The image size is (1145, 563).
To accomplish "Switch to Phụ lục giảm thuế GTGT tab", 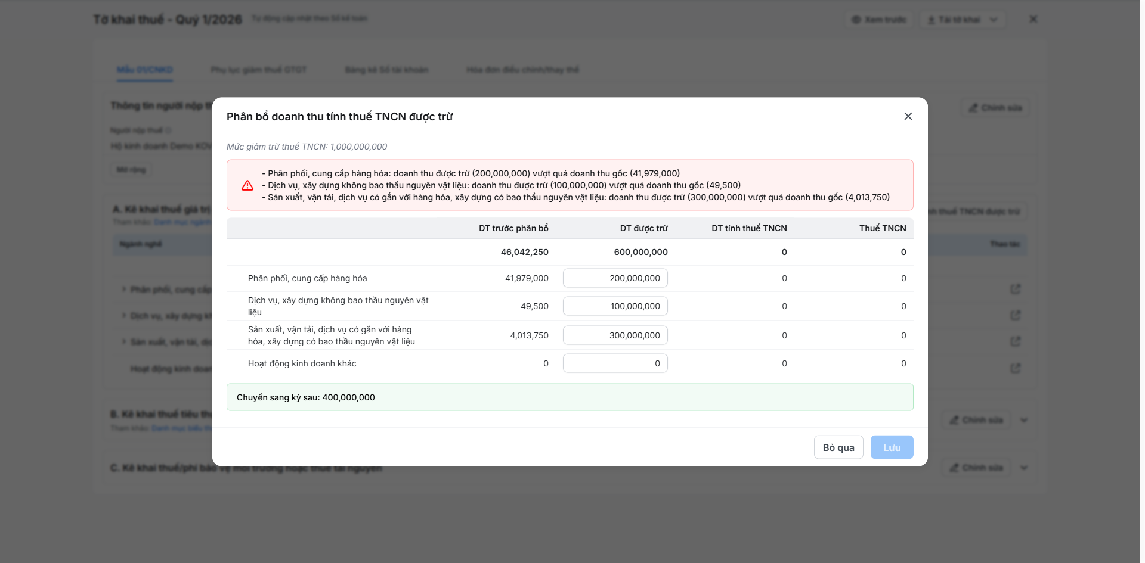I will click(258, 70).
